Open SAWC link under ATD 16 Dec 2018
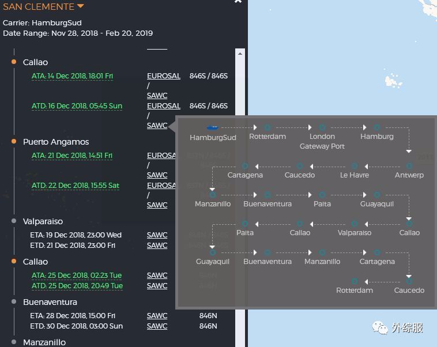The height and width of the screenshot is (347, 437). tap(157, 126)
